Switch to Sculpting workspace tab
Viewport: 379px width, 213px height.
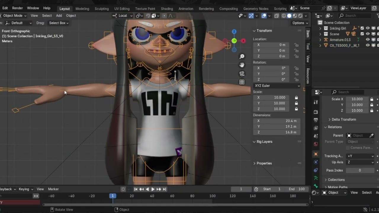[x=102, y=9]
